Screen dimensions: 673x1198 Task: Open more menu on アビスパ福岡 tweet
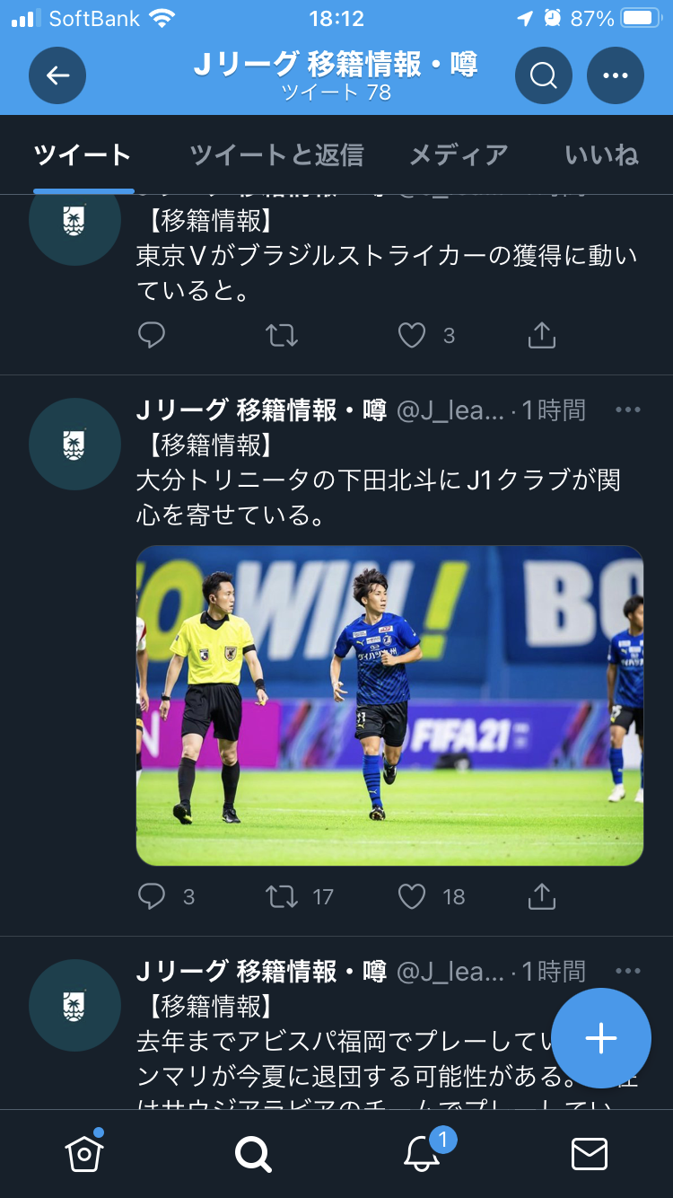pos(628,971)
